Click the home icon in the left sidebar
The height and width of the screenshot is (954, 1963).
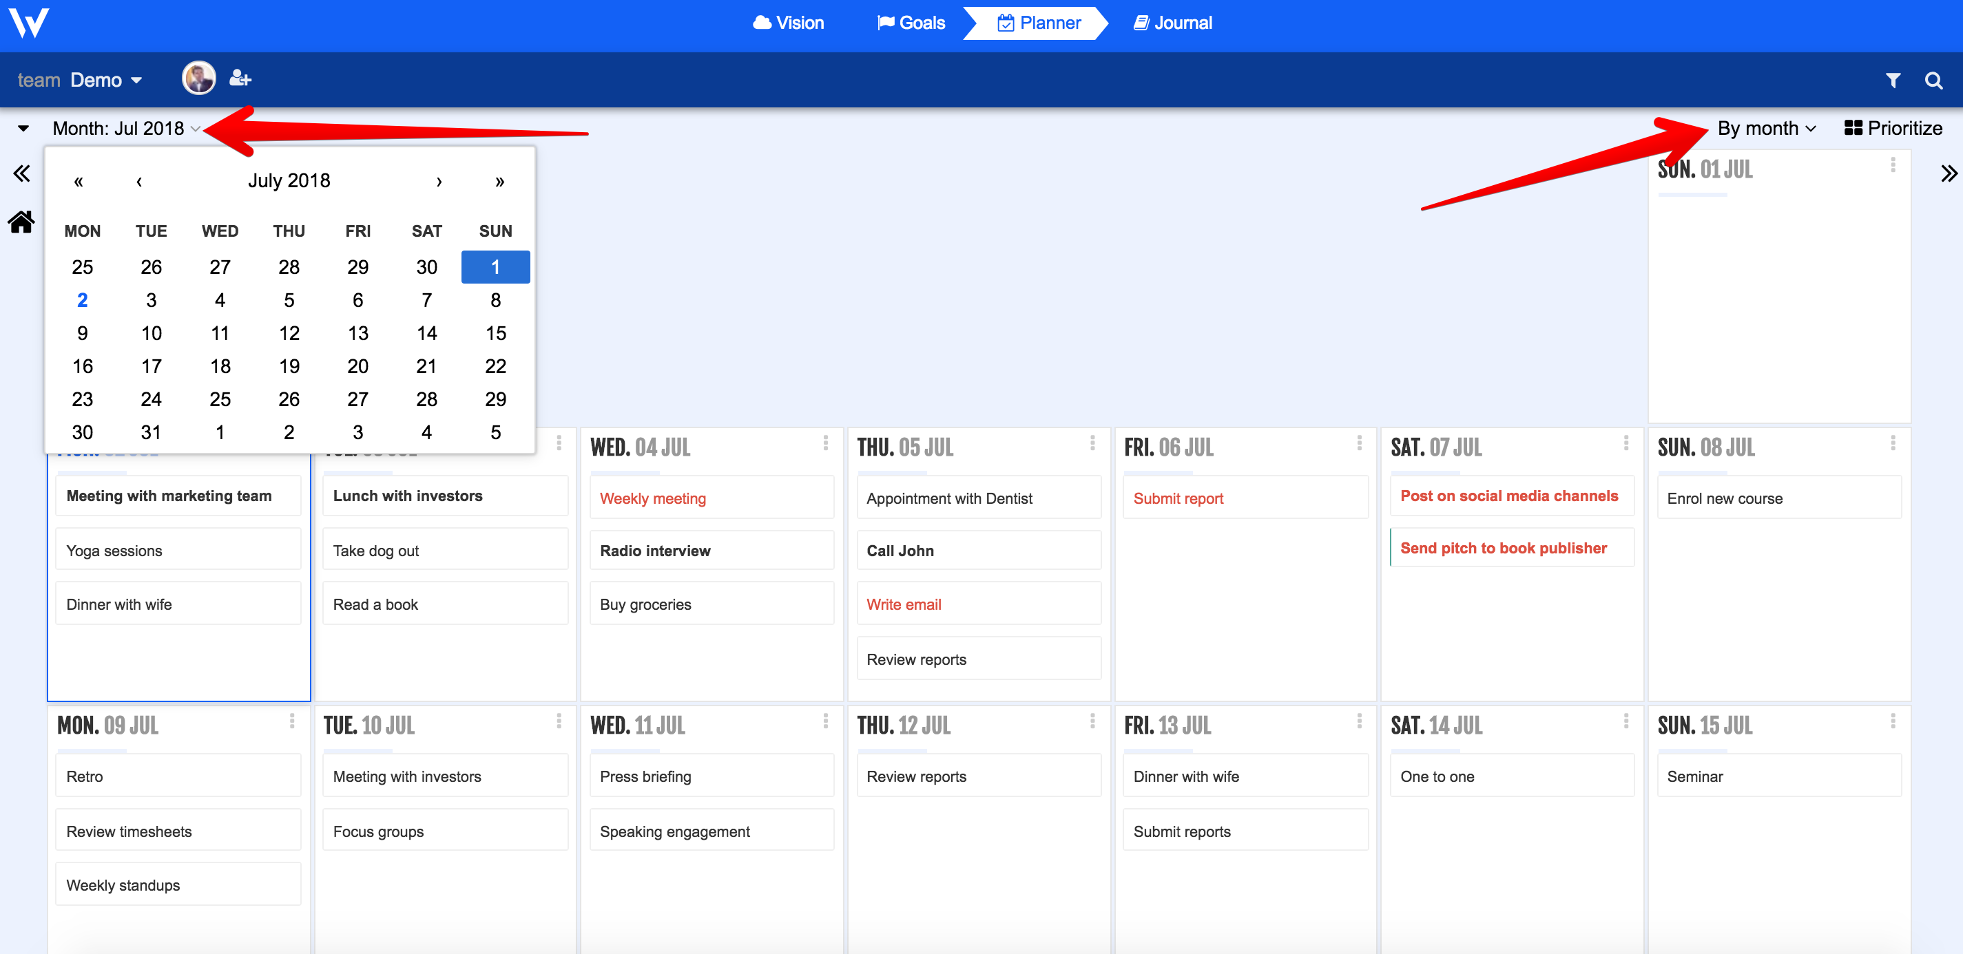tap(21, 222)
